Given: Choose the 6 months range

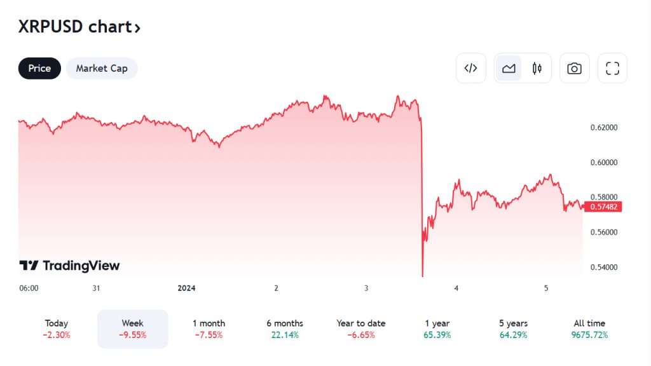Looking at the screenshot, I should [x=285, y=329].
